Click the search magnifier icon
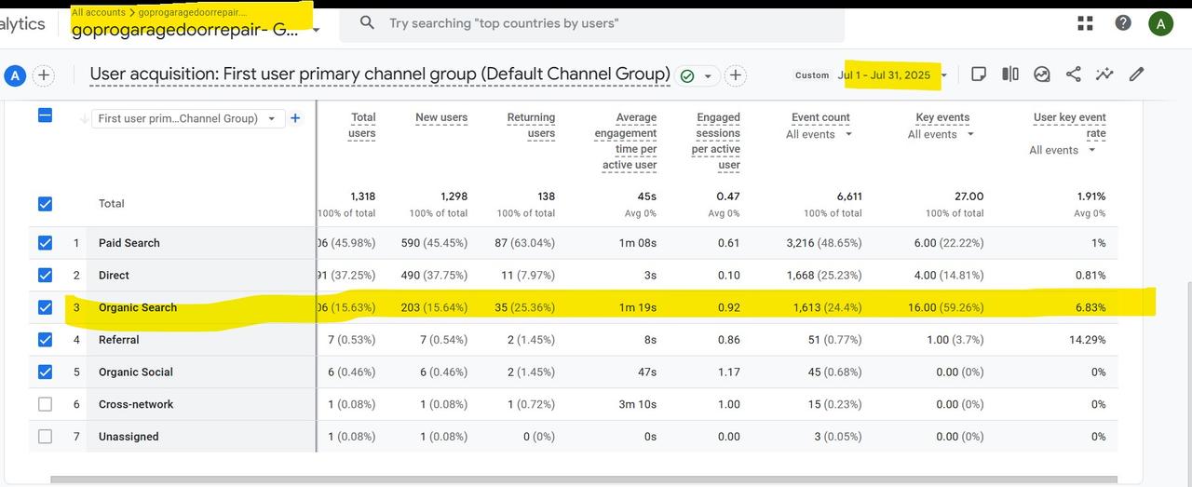This screenshot has height=487, width=1192. [367, 23]
